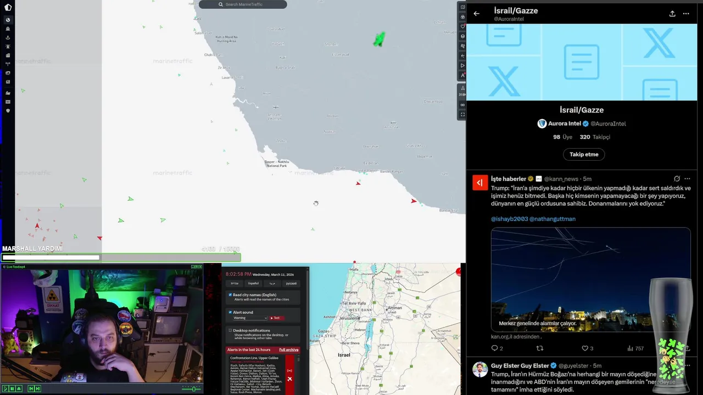Open the ports anchor icon in sidebar
The height and width of the screenshot is (395, 703).
(8, 37)
